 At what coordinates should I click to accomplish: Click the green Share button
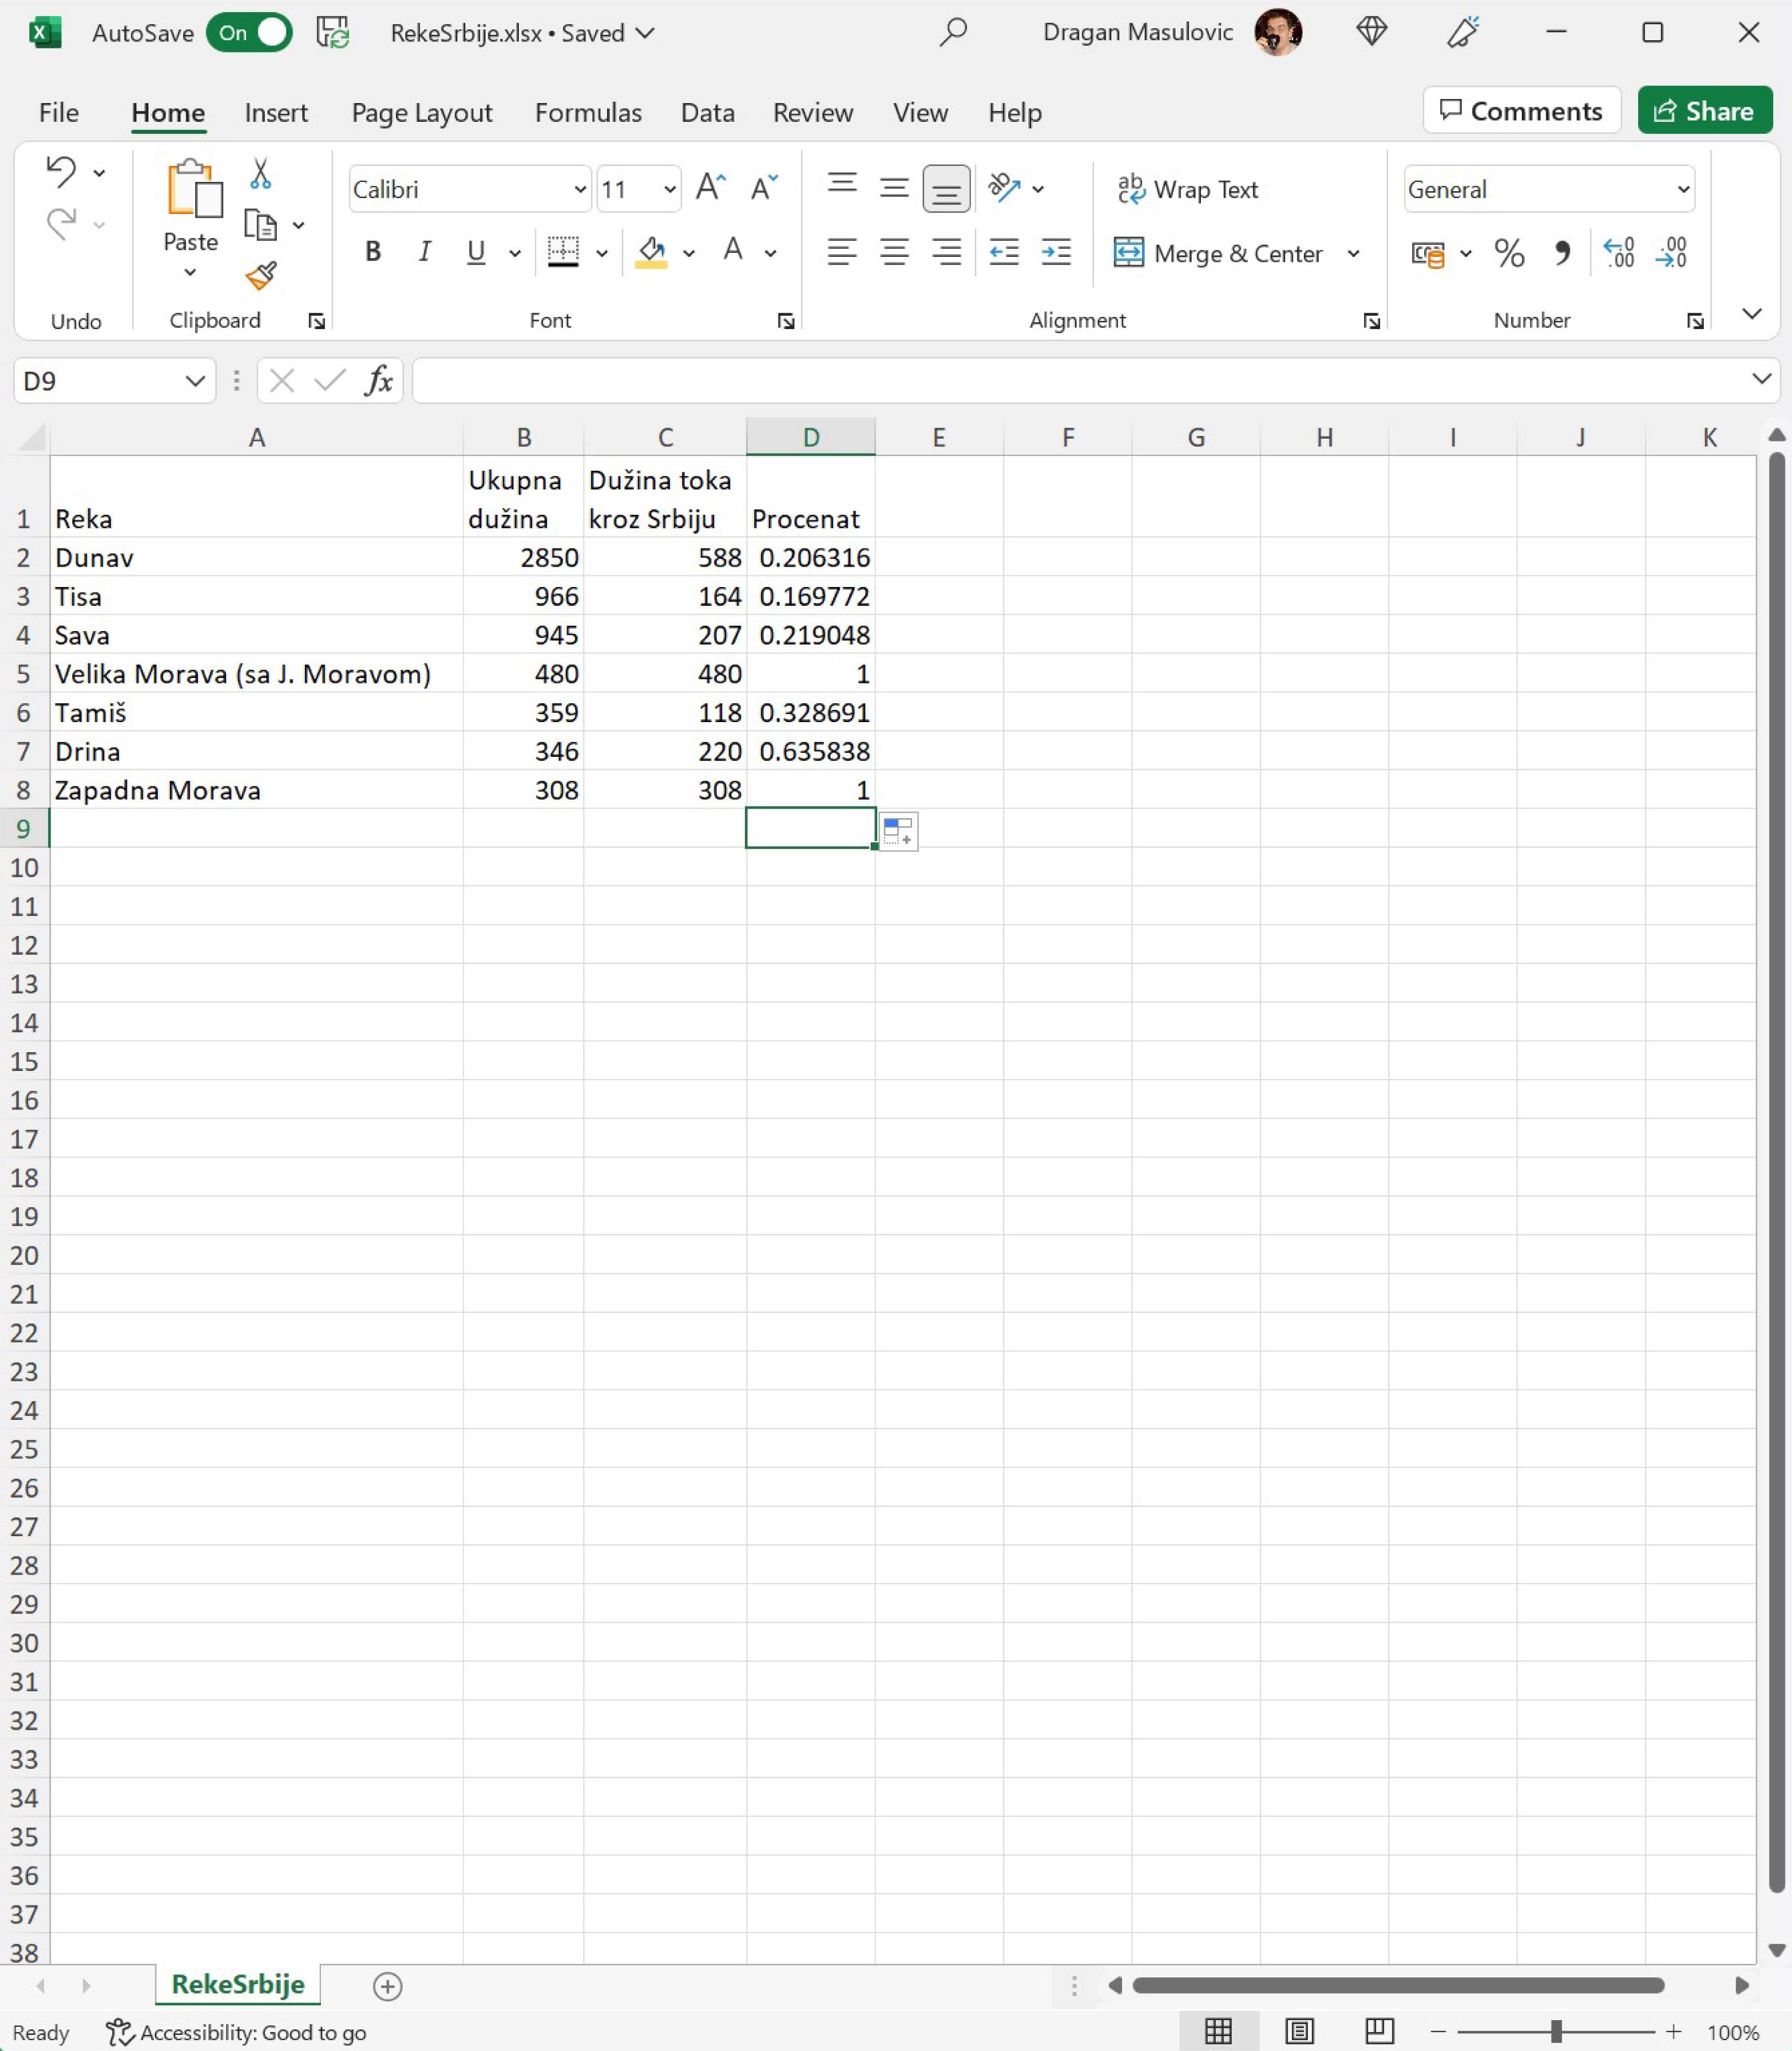1704,111
